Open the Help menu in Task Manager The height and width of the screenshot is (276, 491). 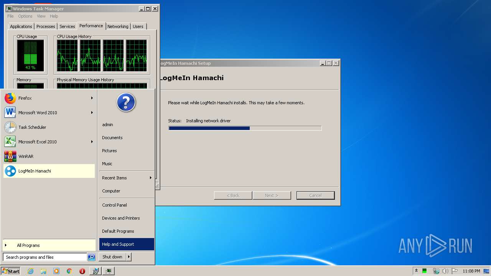[x=54, y=16]
